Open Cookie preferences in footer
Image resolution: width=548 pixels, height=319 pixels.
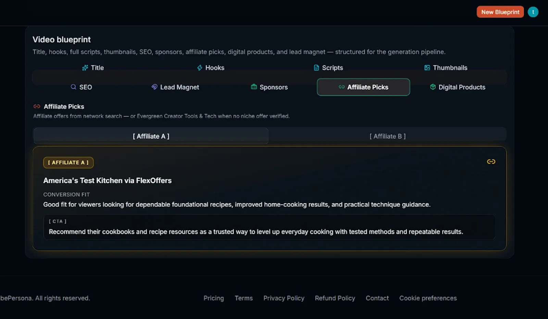tap(428, 298)
